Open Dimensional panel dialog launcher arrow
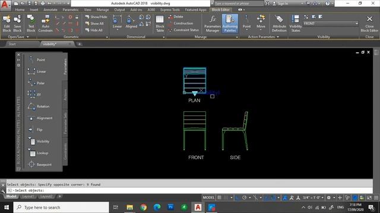 (164, 37)
